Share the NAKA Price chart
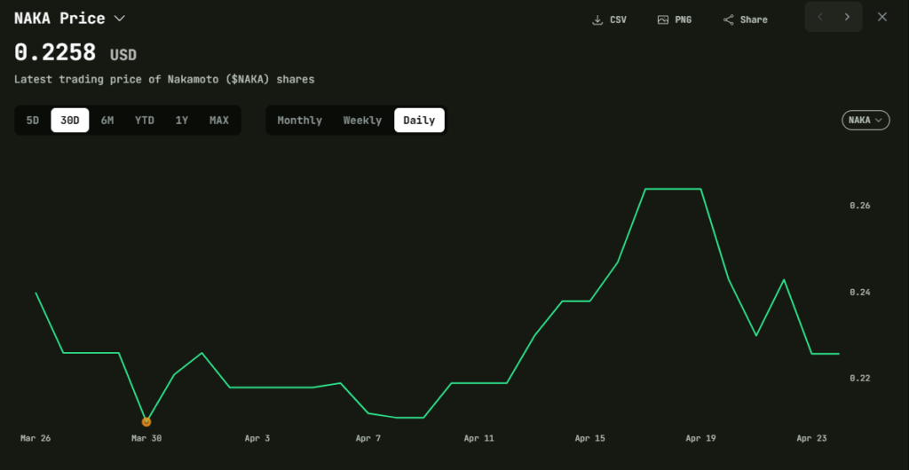The width and height of the screenshot is (909, 470). 745,20
